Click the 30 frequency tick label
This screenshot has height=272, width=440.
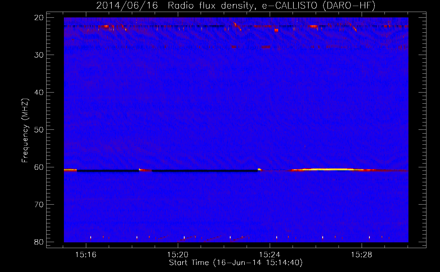point(39,55)
